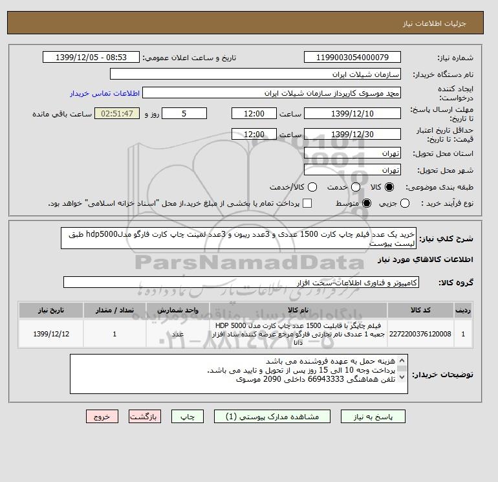Click the واحد شمارش column header
This screenshot has height=482, width=498.
[178, 310]
